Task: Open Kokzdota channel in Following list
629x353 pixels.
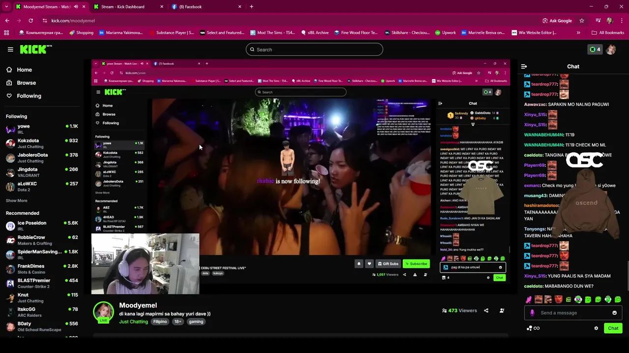Action: click(x=42, y=143)
